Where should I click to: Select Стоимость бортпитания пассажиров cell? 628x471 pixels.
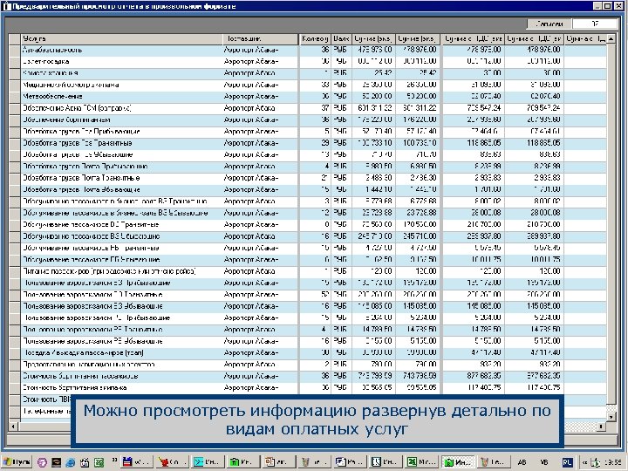(x=121, y=376)
